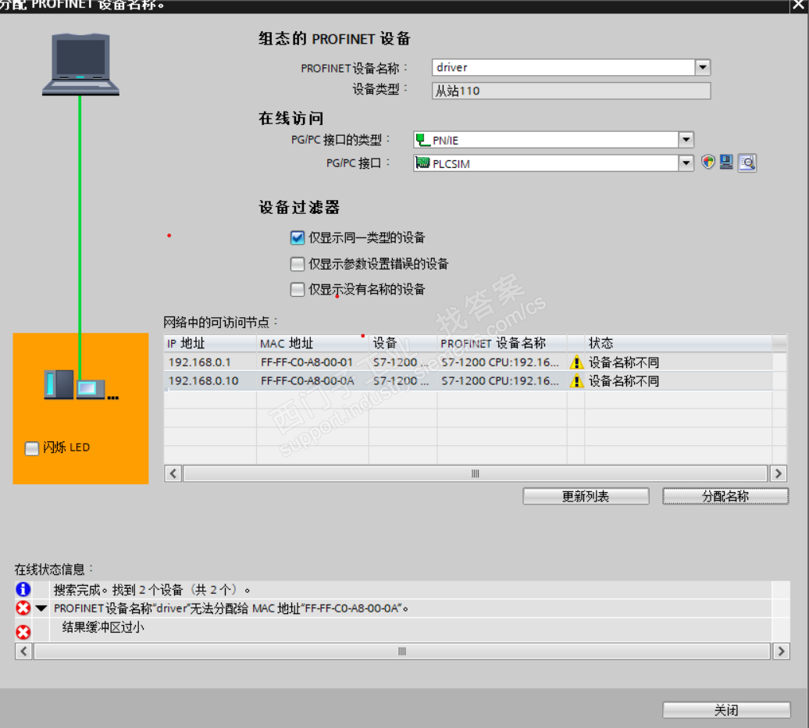Screen dimensions: 809x728
Task: Click driver 无法分配给 MAC 地址 error message
Action: [231, 608]
